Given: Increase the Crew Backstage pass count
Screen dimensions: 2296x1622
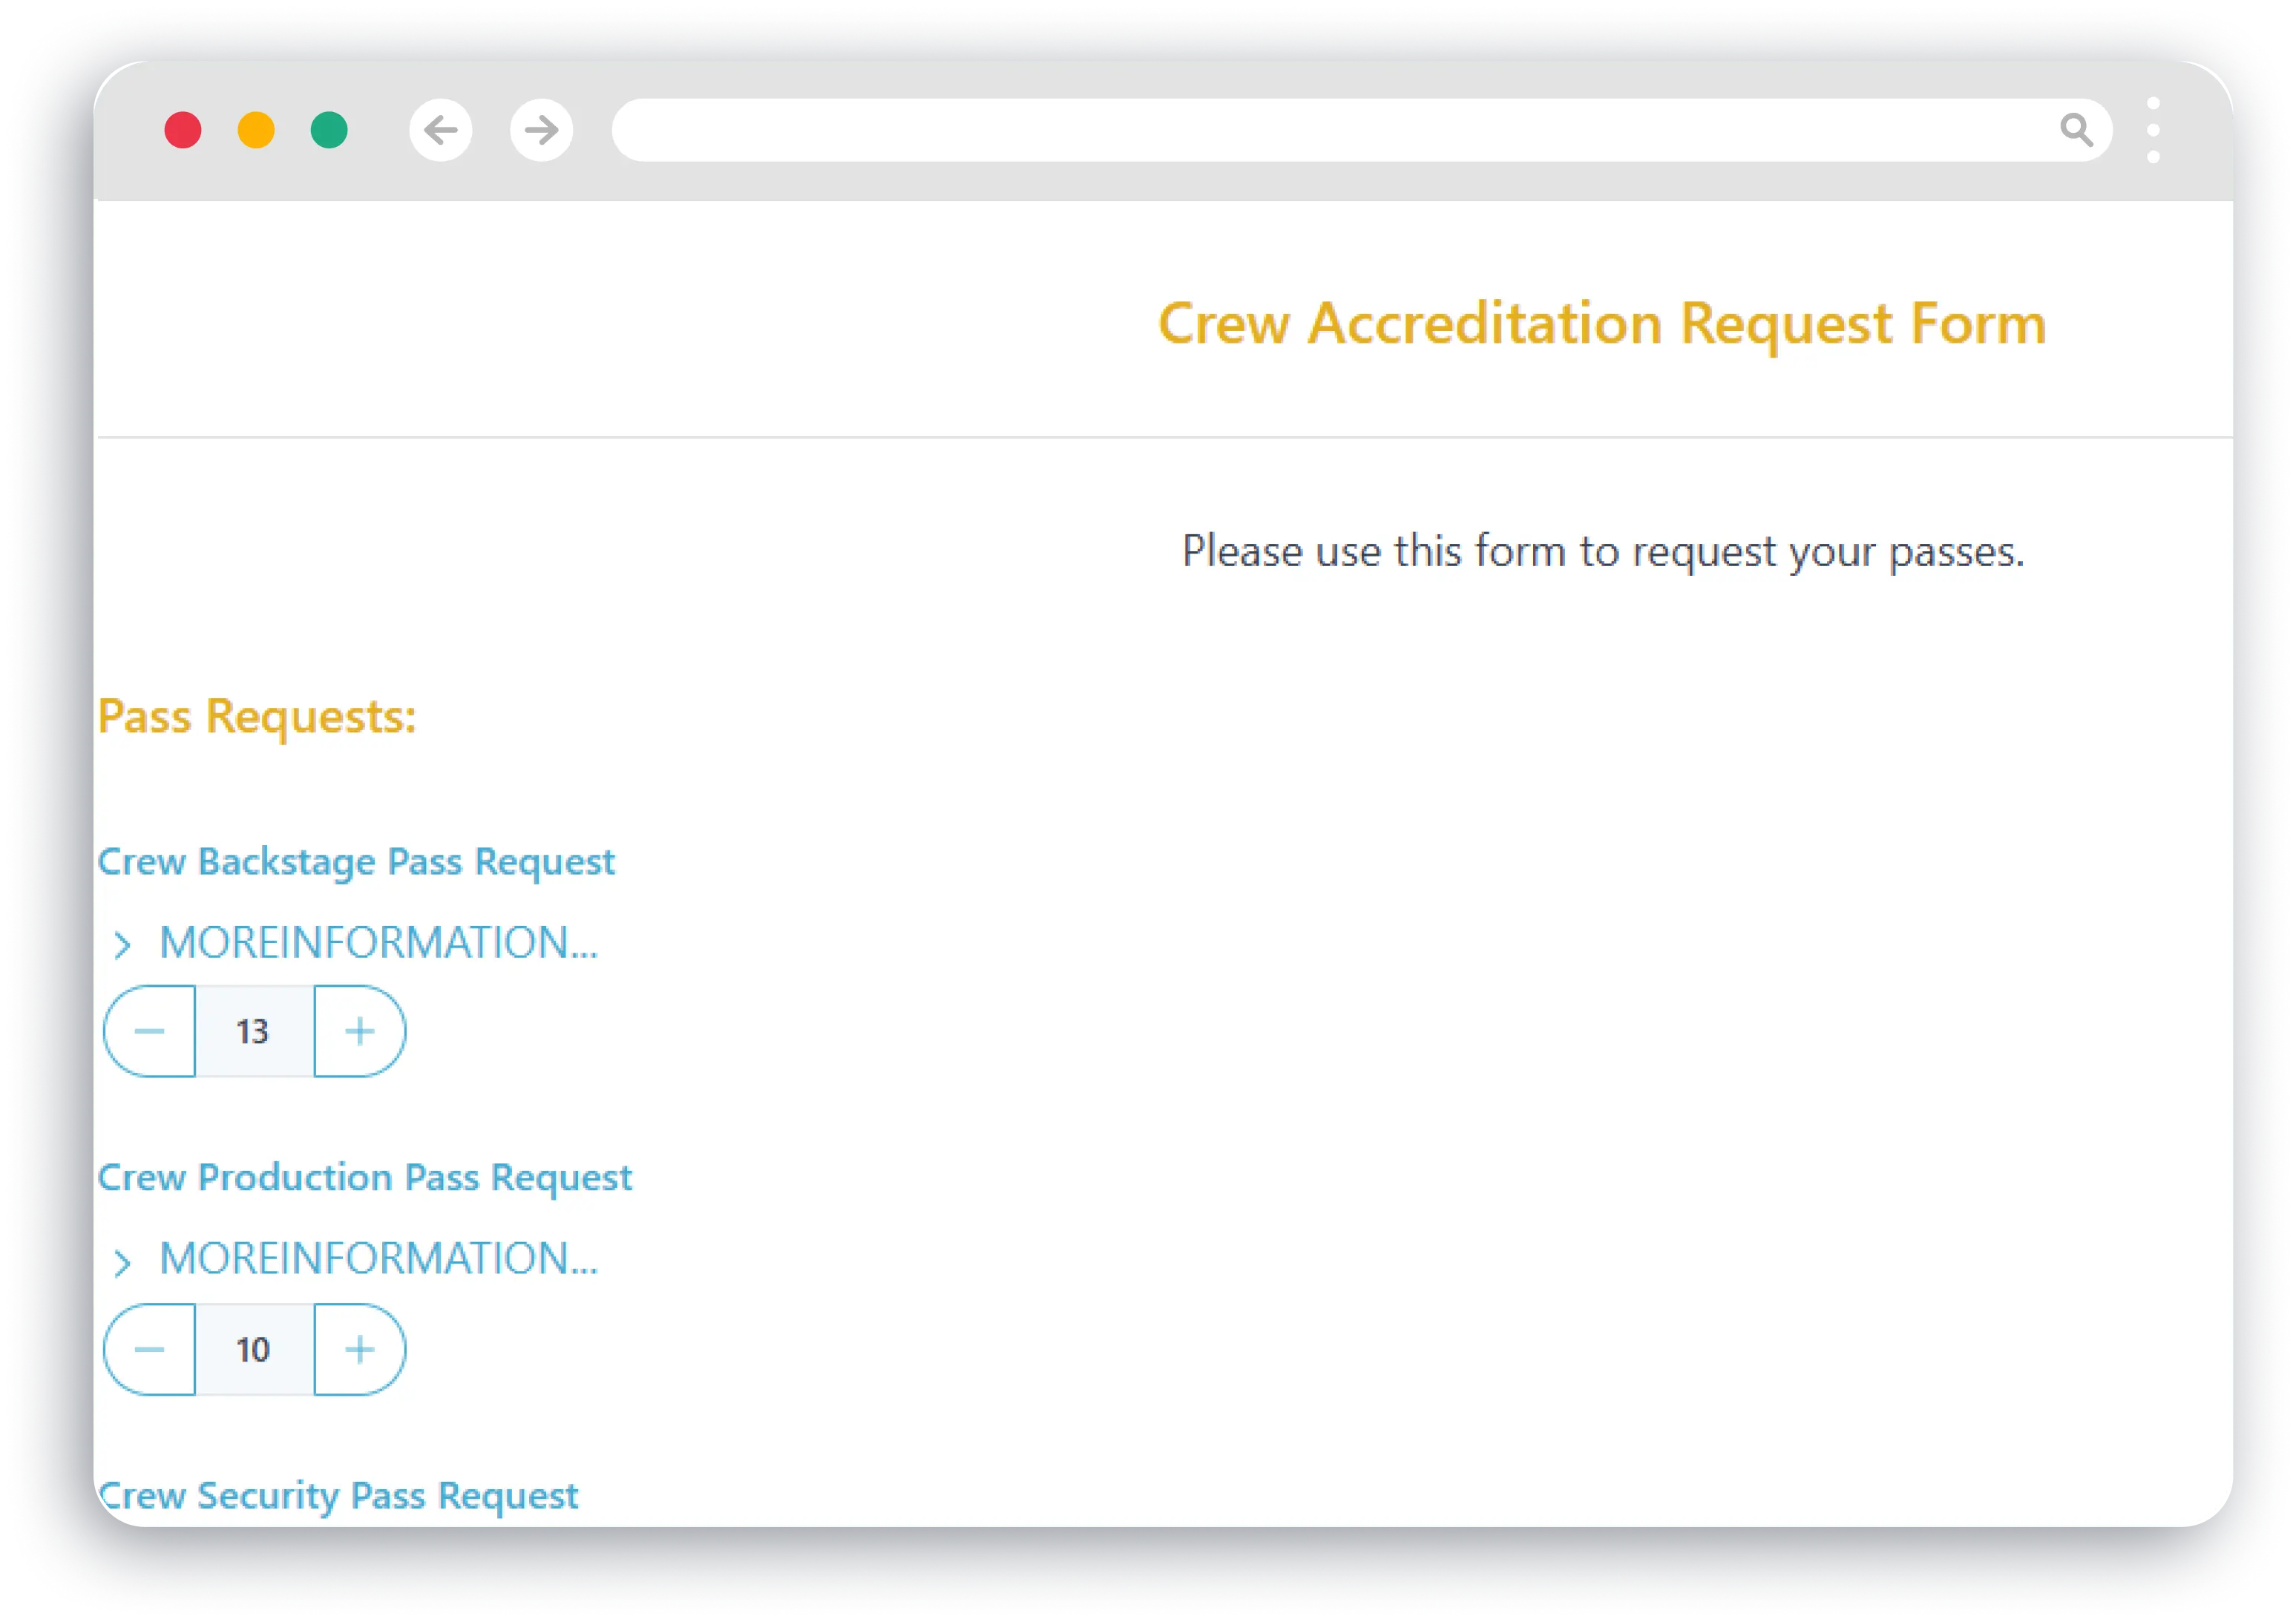Looking at the screenshot, I should pyautogui.click(x=359, y=1031).
